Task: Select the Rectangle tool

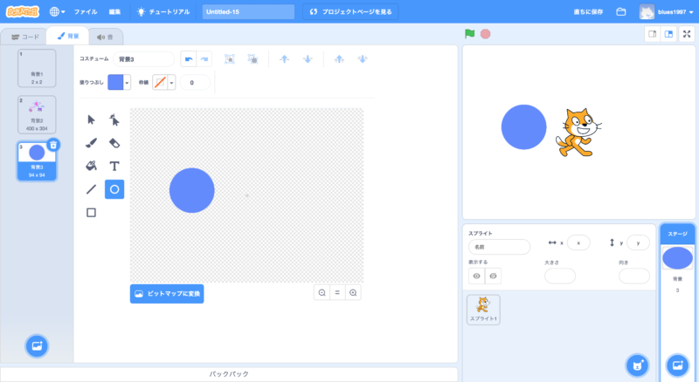Action: [x=91, y=212]
